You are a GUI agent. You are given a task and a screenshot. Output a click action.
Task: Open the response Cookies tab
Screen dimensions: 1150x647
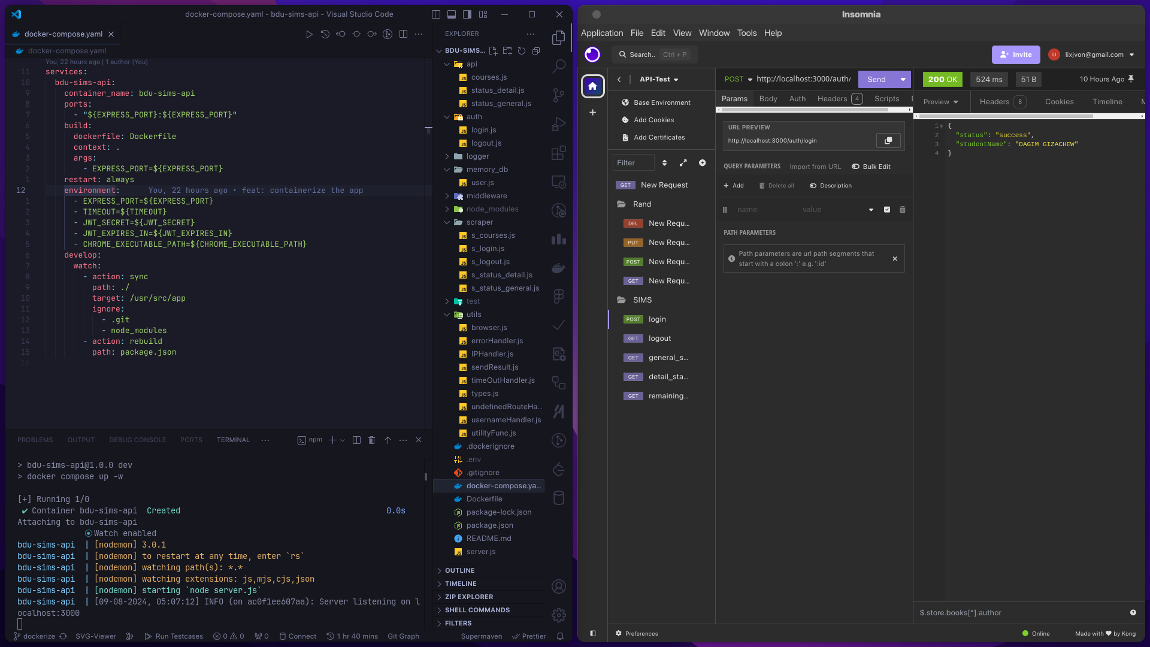coord(1059,102)
